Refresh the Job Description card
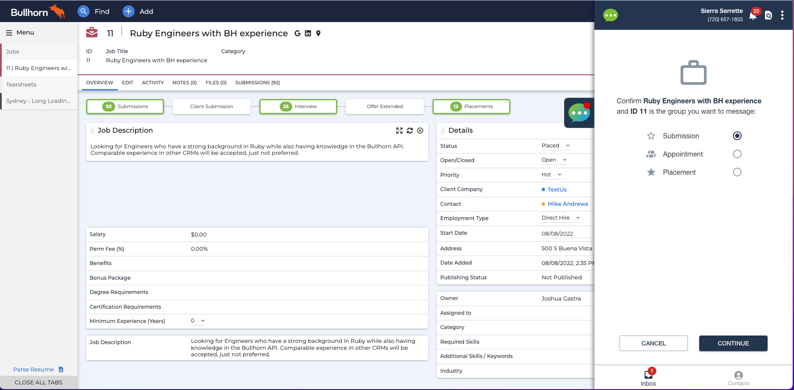The width and height of the screenshot is (794, 390). point(410,130)
